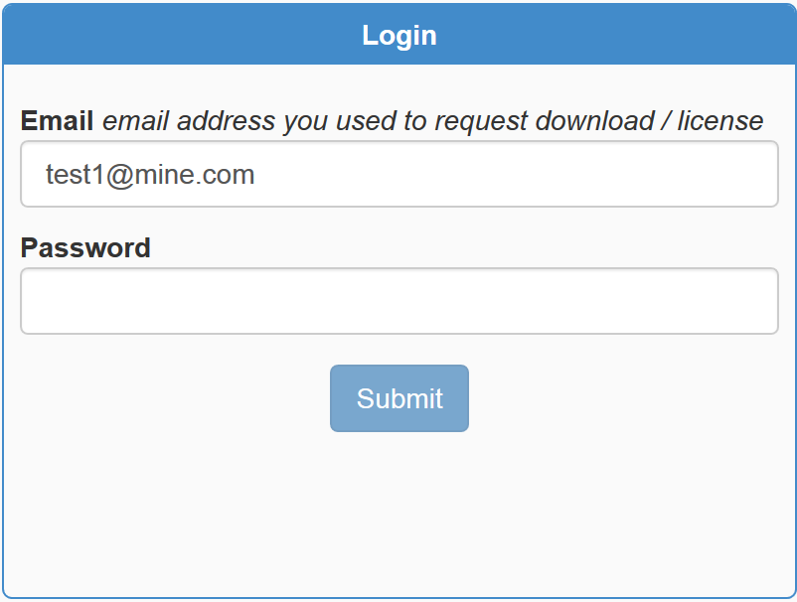Click the bold Email label
The width and height of the screenshot is (797, 602).
(57, 121)
